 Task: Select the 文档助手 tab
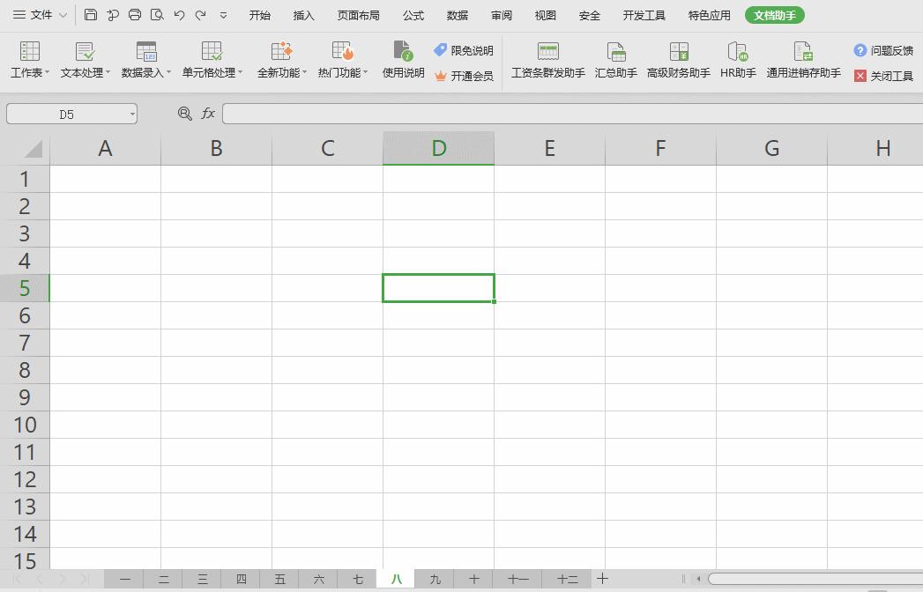click(775, 15)
